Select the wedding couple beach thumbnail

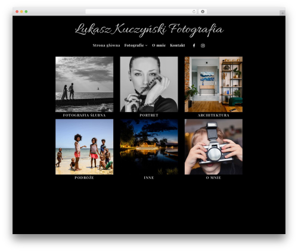click(x=84, y=85)
